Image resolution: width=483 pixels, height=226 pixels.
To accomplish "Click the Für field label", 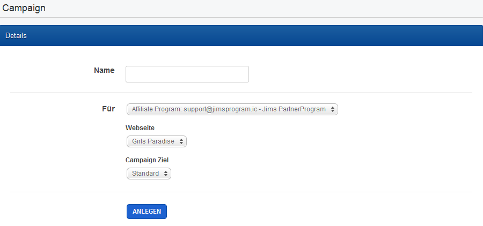I will point(108,109).
